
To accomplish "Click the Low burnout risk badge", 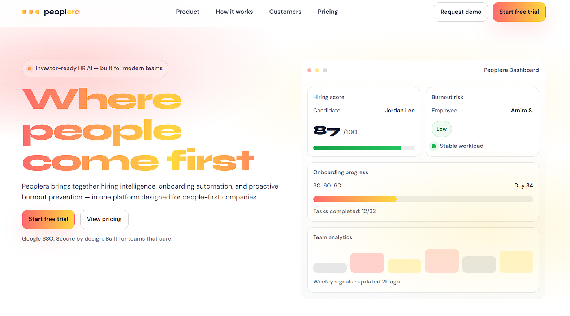I will (441, 129).
